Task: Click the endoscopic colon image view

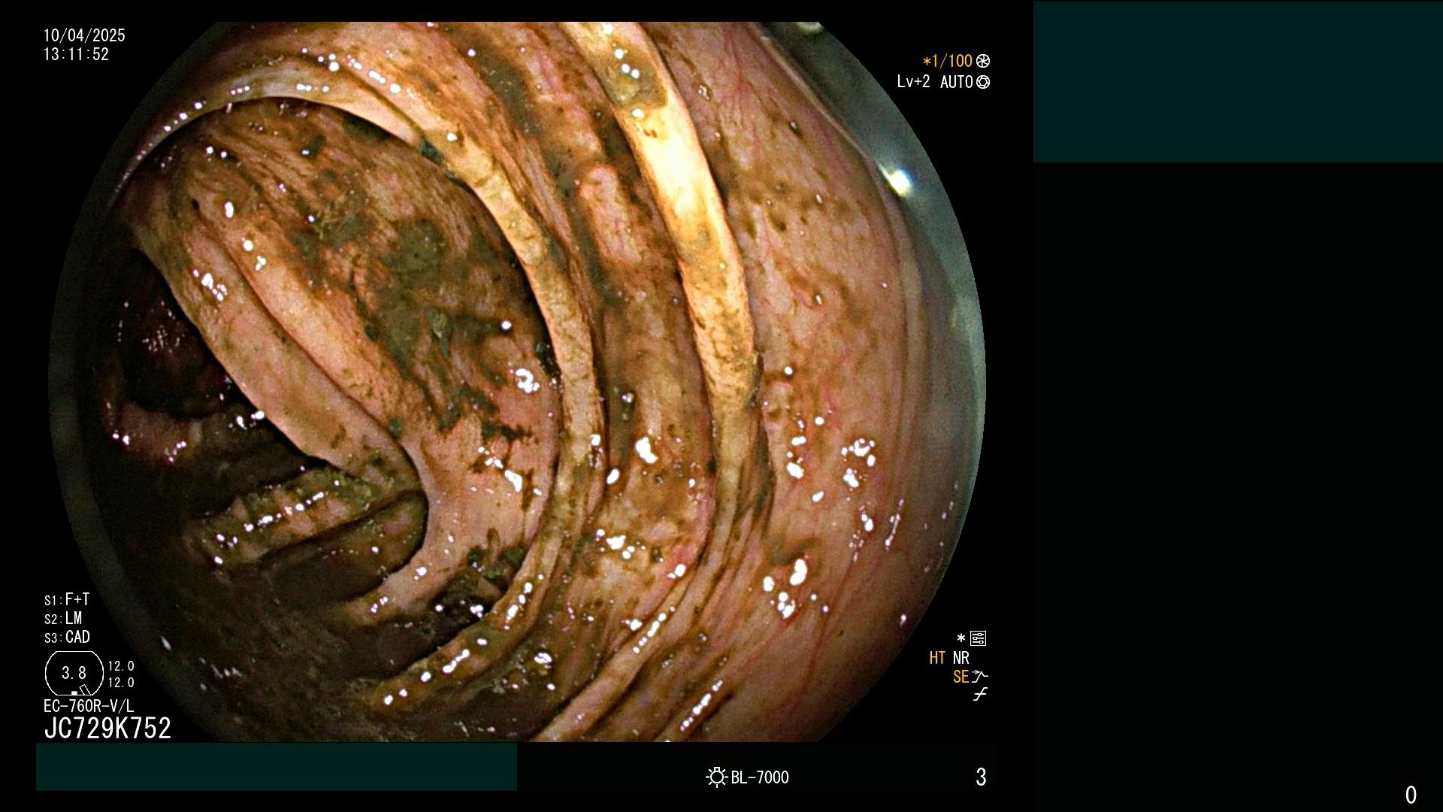Action: coord(517,381)
